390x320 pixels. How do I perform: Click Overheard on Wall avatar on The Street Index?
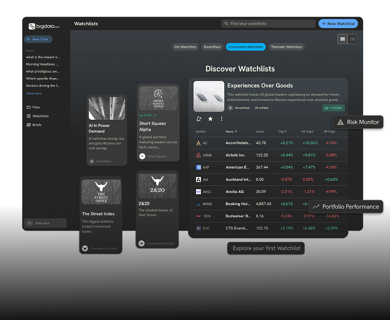tap(85, 248)
